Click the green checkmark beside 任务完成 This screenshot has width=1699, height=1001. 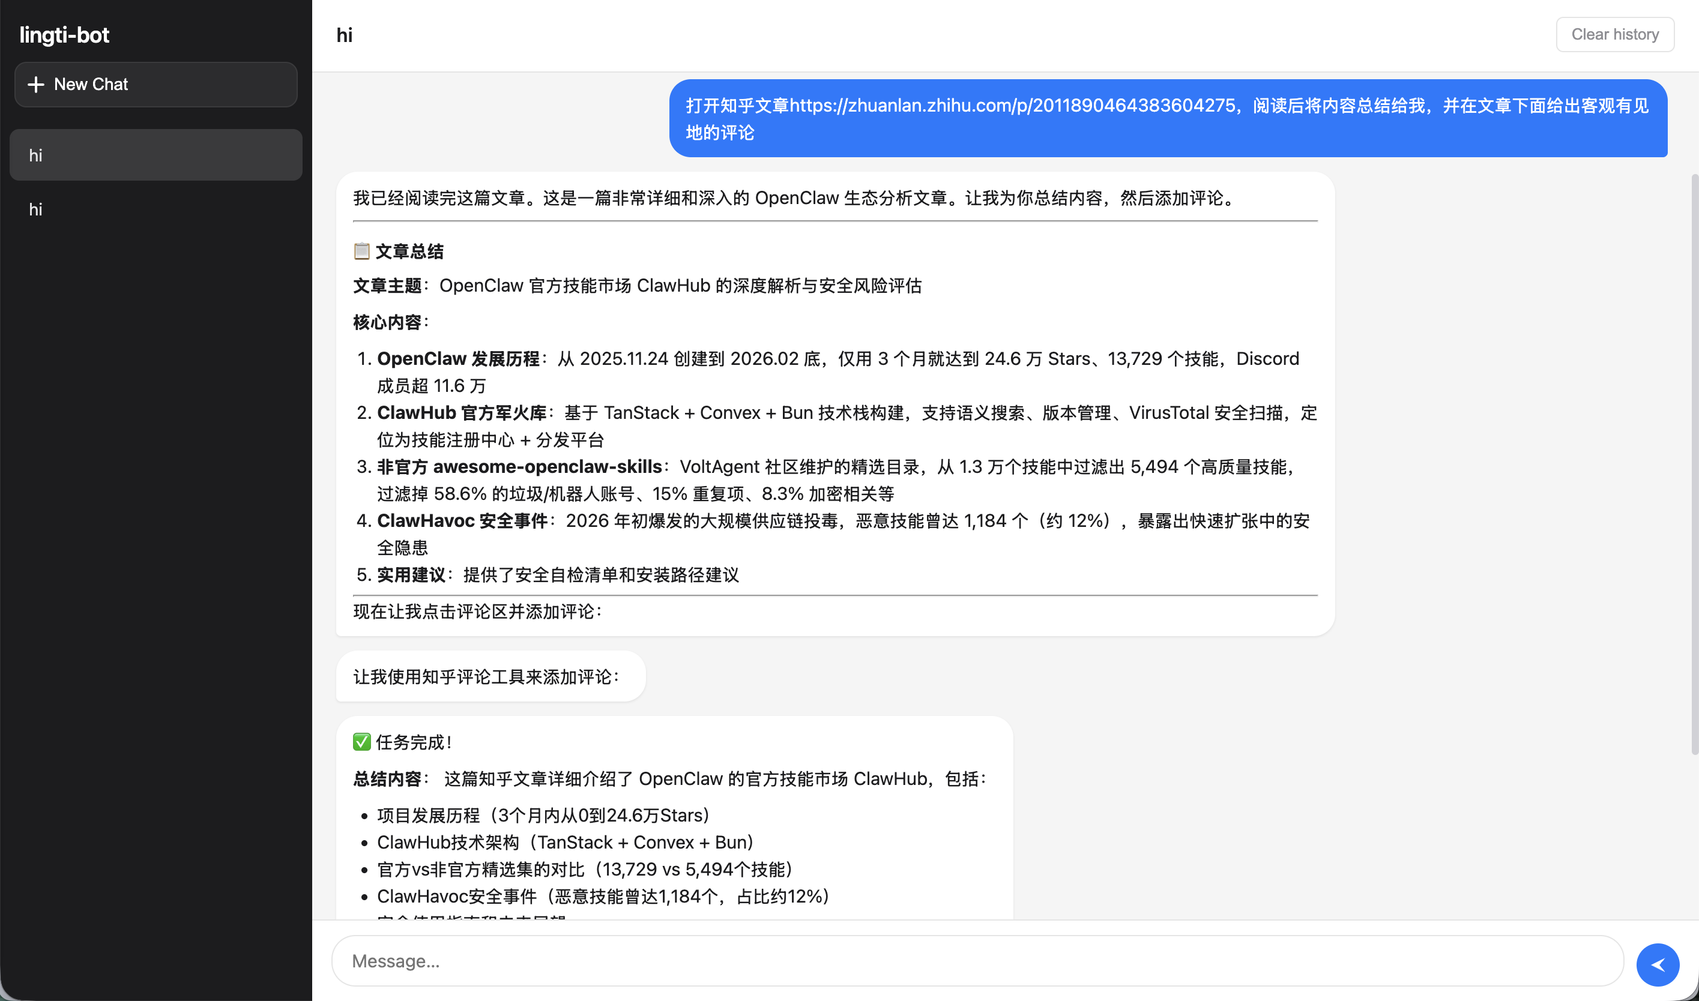point(363,741)
